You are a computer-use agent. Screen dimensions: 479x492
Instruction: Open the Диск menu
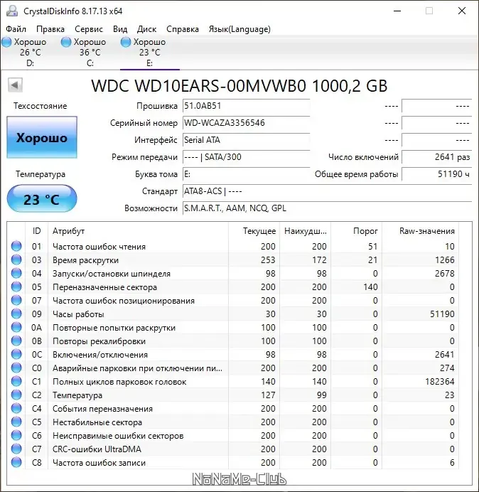(146, 29)
